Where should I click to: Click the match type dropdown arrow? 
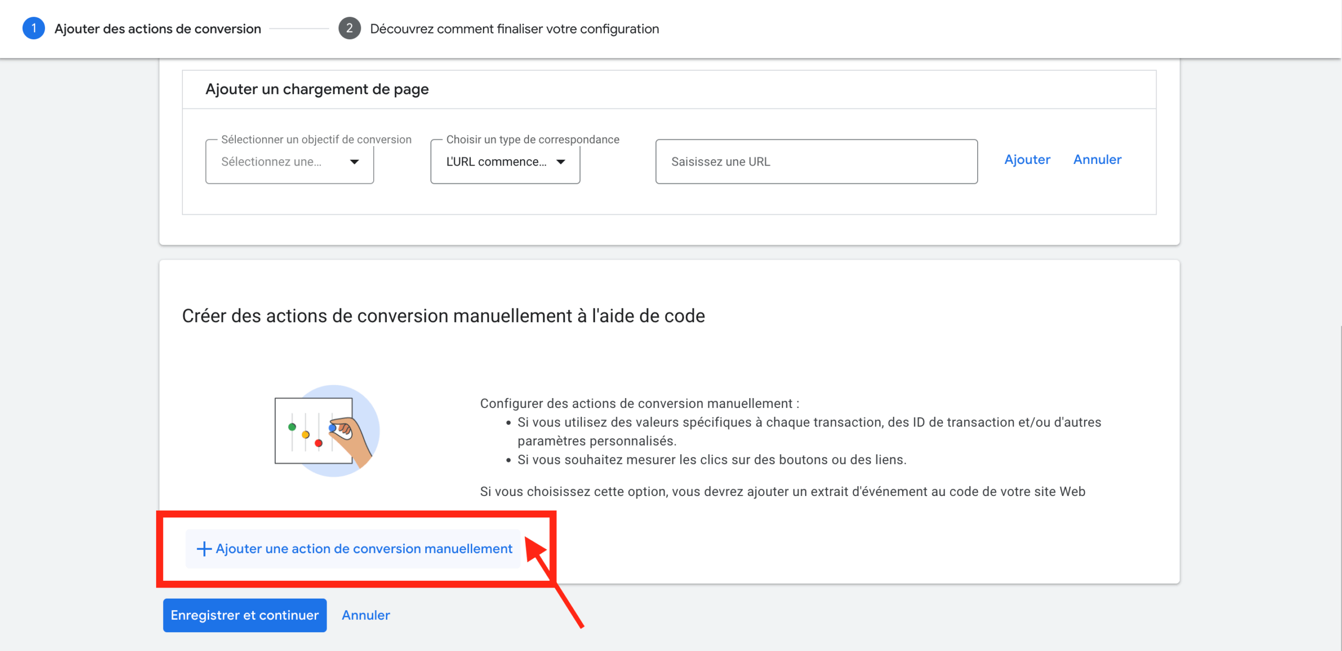click(x=560, y=162)
